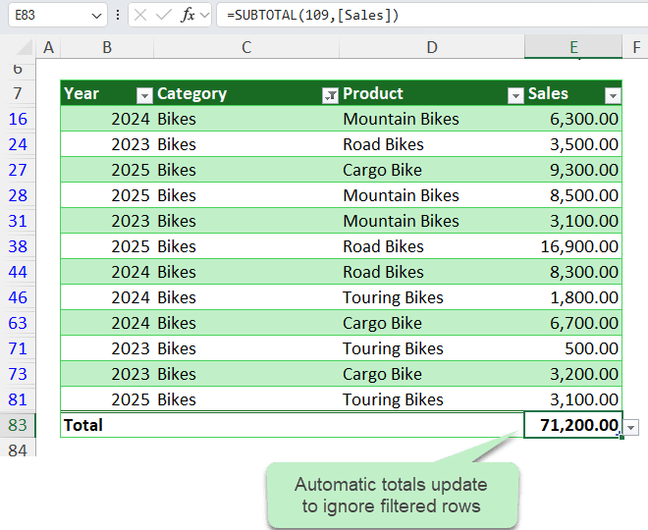Open the total row function dropdown

tap(631, 427)
